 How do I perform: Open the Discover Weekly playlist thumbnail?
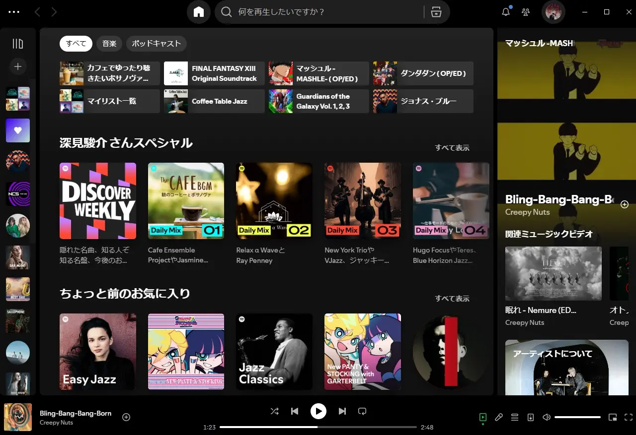(x=97, y=200)
